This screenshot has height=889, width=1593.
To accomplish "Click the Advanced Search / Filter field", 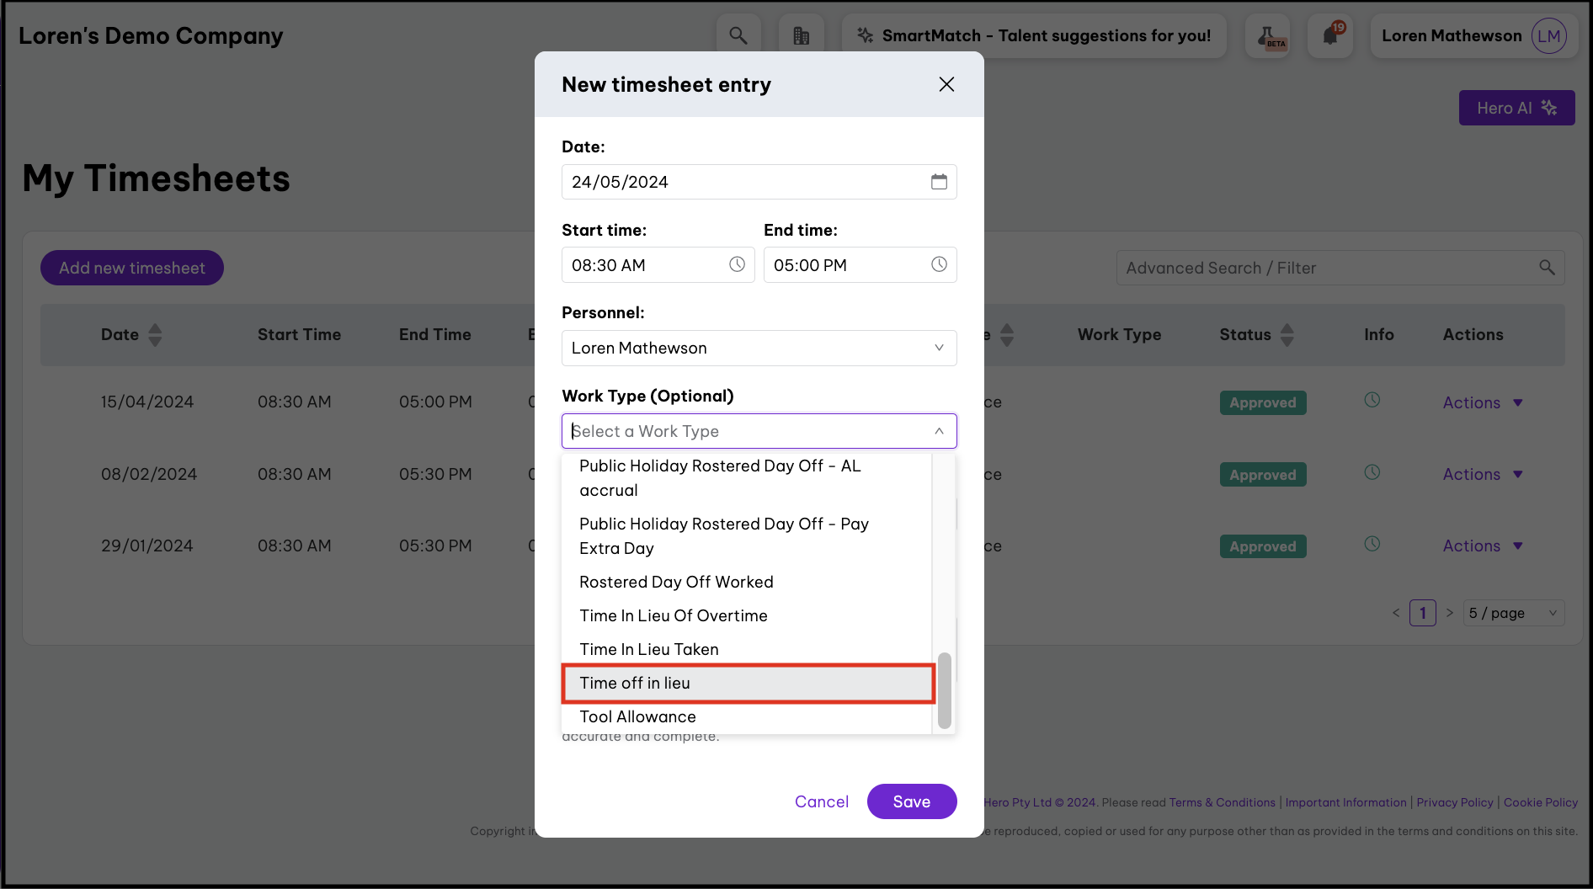I will (x=1330, y=268).
